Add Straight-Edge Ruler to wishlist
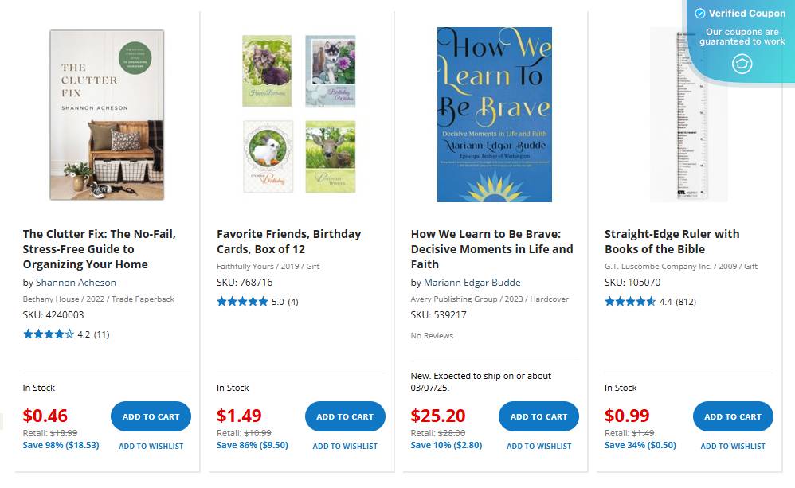Viewport: 795px width, 488px height. point(732,446)
